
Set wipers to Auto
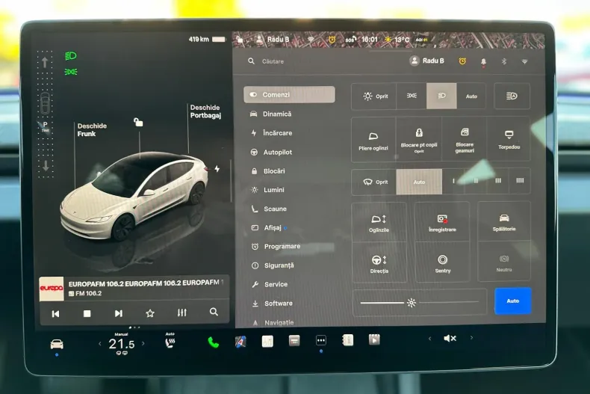tap(419, 182)
